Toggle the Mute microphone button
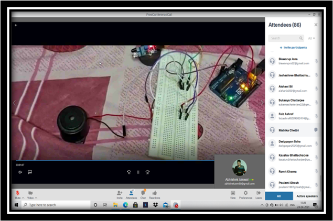Screen dimensions: 333x221 [x=17, y=193]
